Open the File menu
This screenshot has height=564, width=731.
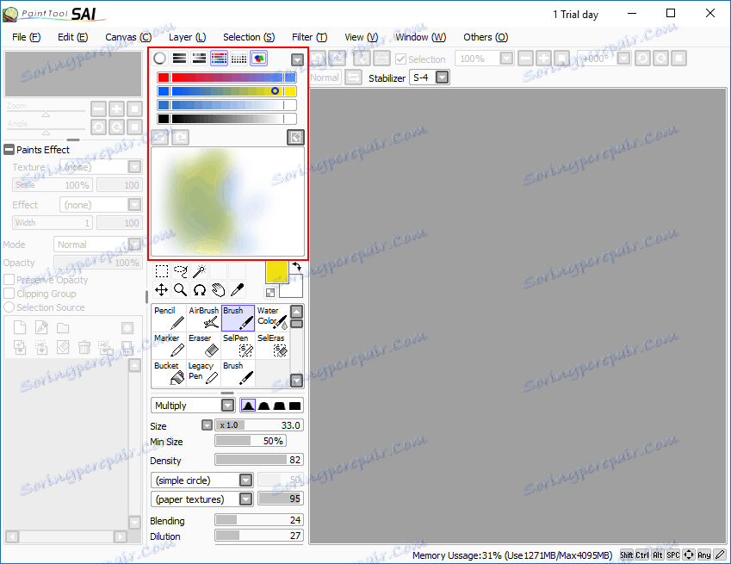(26, 37)
